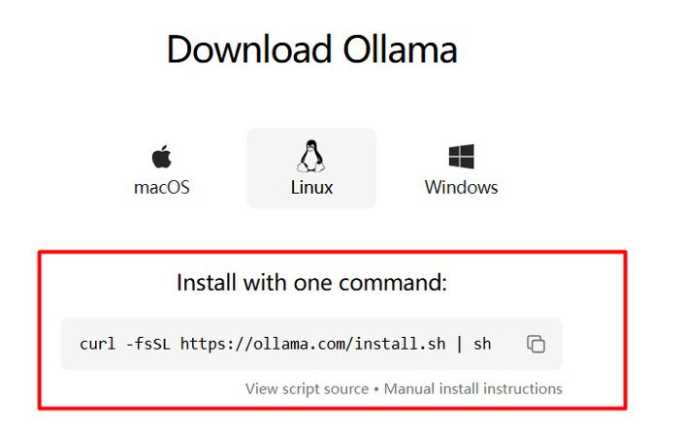The image size is (683, 430).
Task: Click the "-fsSL" flag in the command
Action: click(x=147, y=344)
